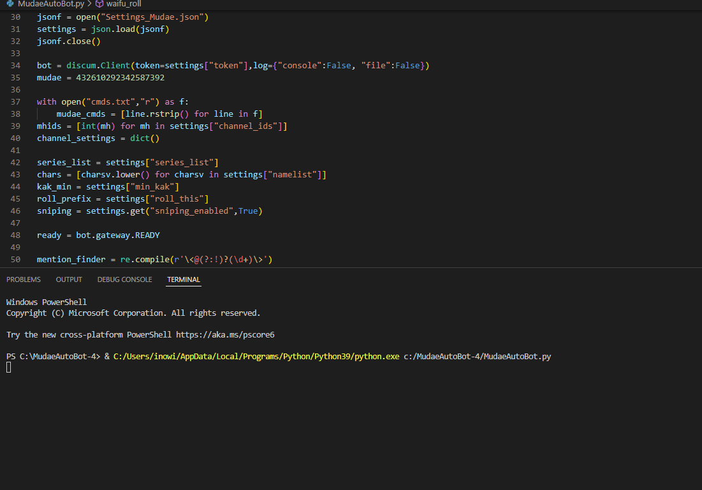Viewport: 702px width, 490px height.
Task: Open the DEBUG CONSOLE tab
Action: pyautogui.click(x=124, y=279)
